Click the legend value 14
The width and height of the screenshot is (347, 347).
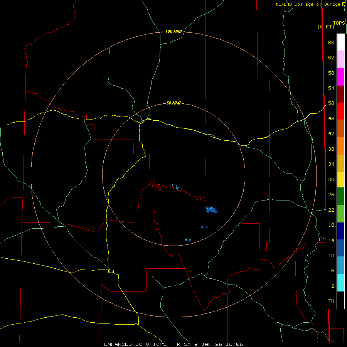coord(331,240)
